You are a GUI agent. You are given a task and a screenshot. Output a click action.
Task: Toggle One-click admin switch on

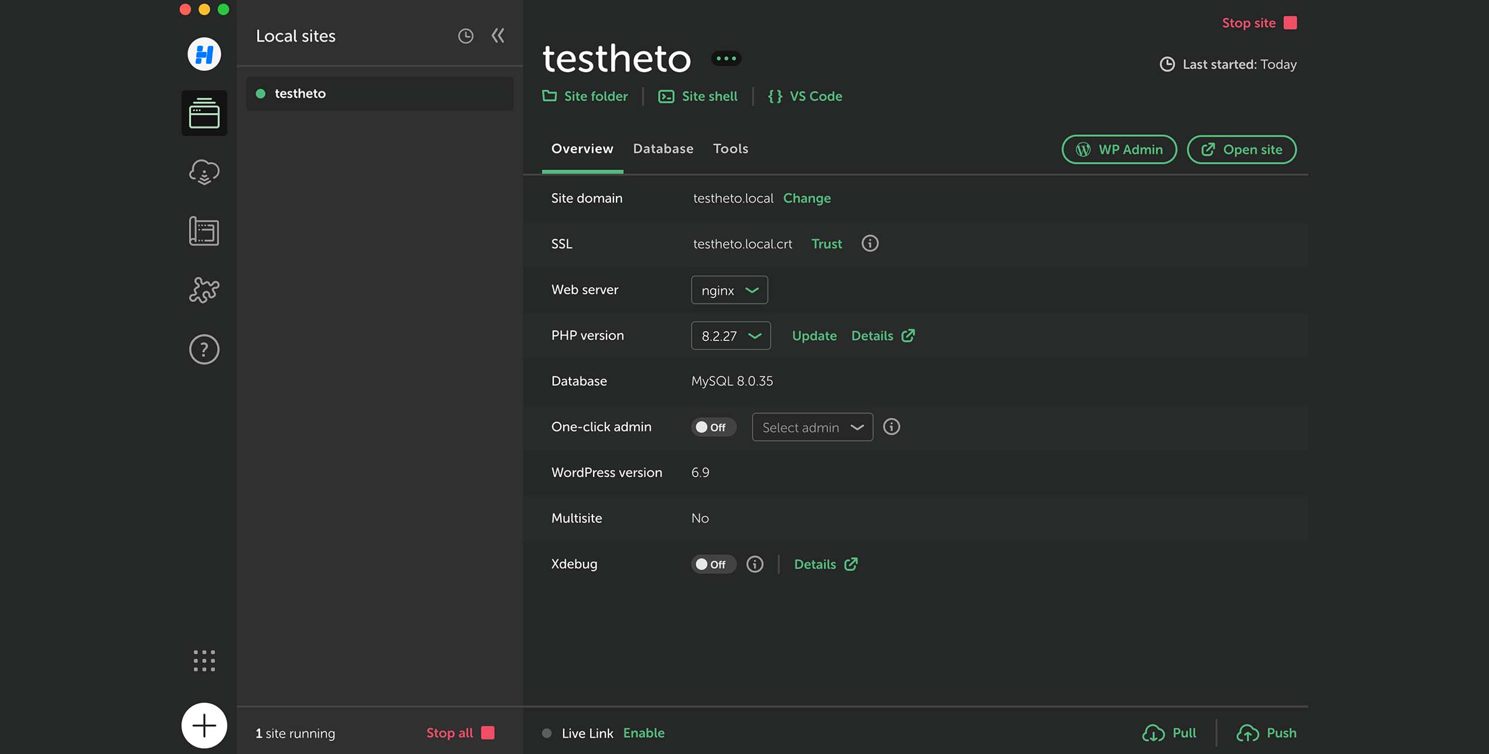[x=713, y=427]
